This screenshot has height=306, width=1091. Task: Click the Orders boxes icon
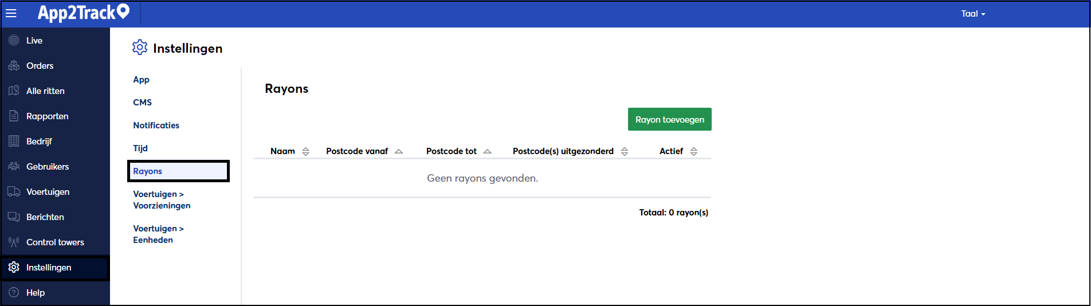[x=14, y=65]
